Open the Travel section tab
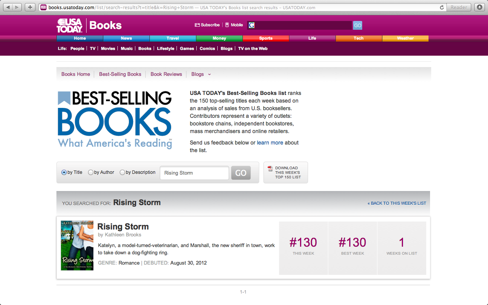The image size is (488, 305). pyautogui.click(x=173, y=38)
